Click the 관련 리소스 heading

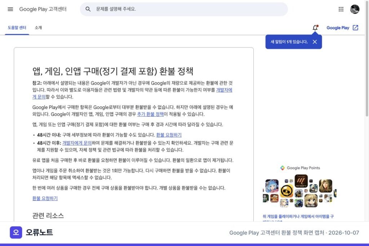pos(48,216)
